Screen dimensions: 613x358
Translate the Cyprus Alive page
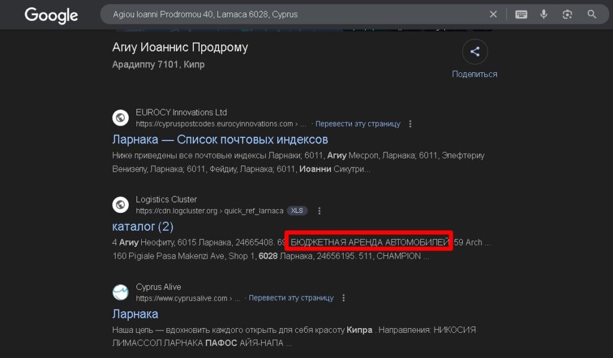(x=292, y=298)
